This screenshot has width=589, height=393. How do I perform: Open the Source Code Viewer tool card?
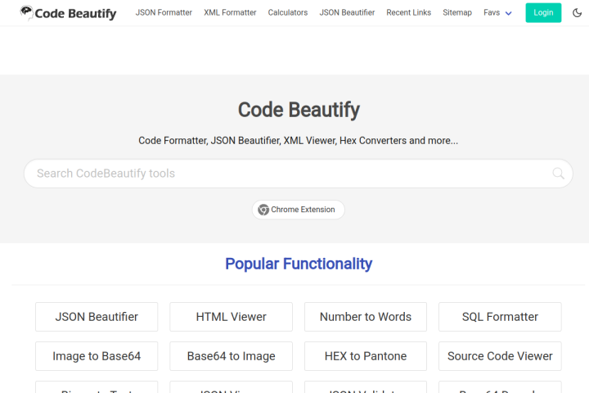click(500, 356)
